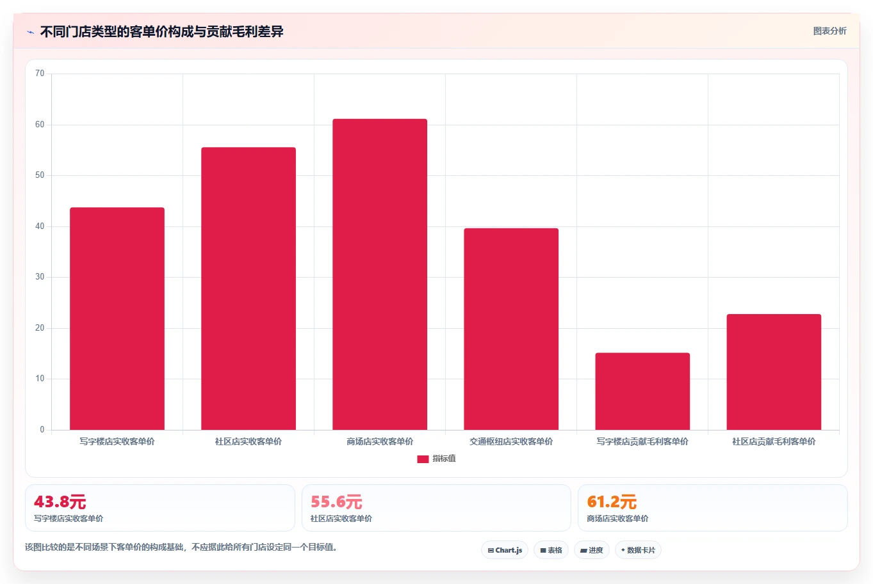Click the y-axis tick label 10
Screen dimensions: 873x584
click(40, 379)
